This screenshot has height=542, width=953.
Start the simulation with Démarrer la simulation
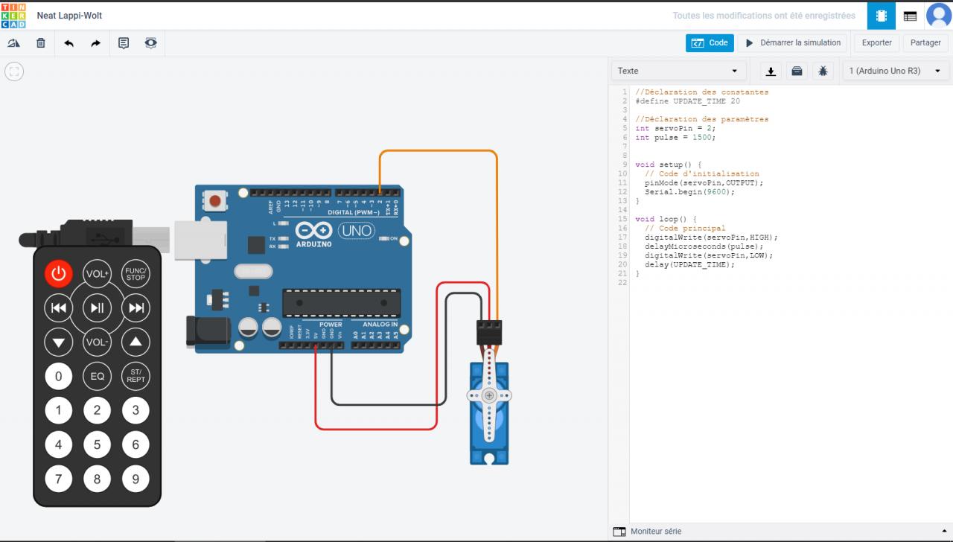(794, 43)
